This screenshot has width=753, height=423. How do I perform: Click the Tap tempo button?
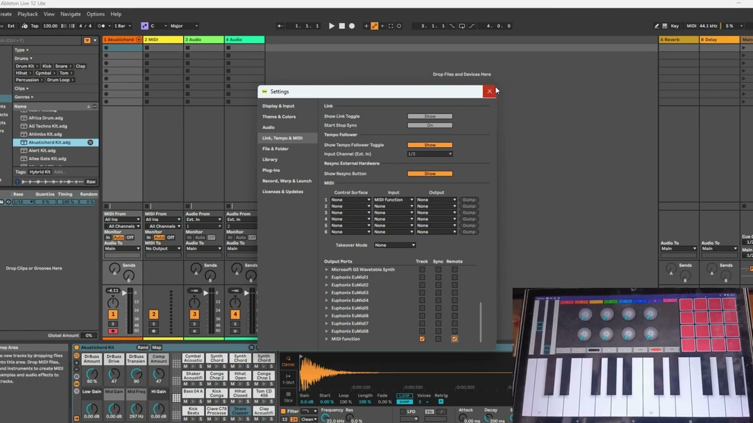point(34,26)
